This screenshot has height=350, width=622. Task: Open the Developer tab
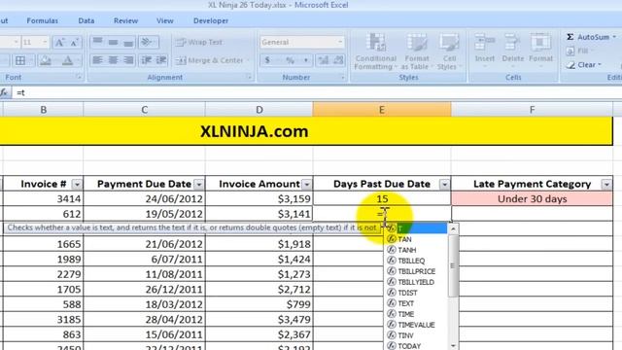[211, 20]
